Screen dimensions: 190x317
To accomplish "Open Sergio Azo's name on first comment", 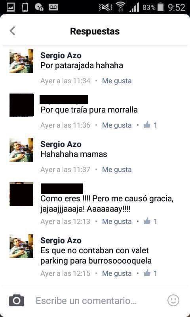I will [61, 55].
